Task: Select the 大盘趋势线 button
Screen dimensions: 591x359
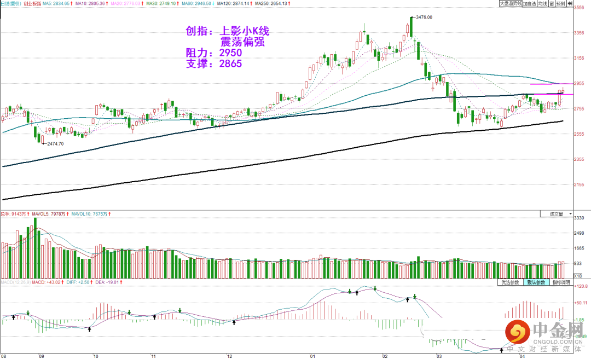Action: point(511,3)
